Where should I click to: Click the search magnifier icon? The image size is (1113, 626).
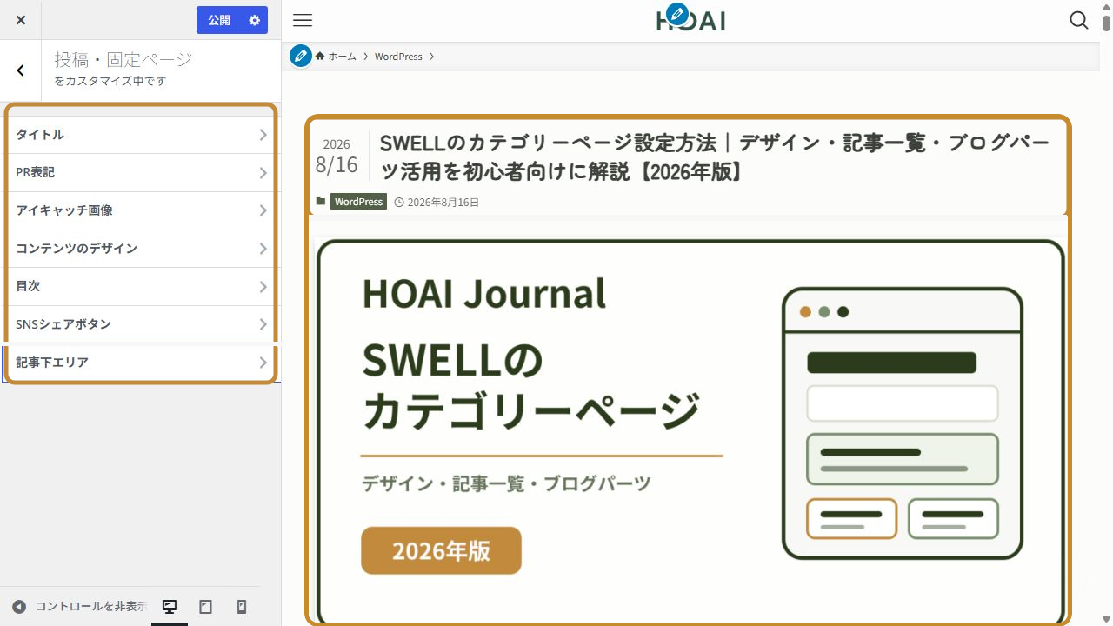[x=1079, y=20]
